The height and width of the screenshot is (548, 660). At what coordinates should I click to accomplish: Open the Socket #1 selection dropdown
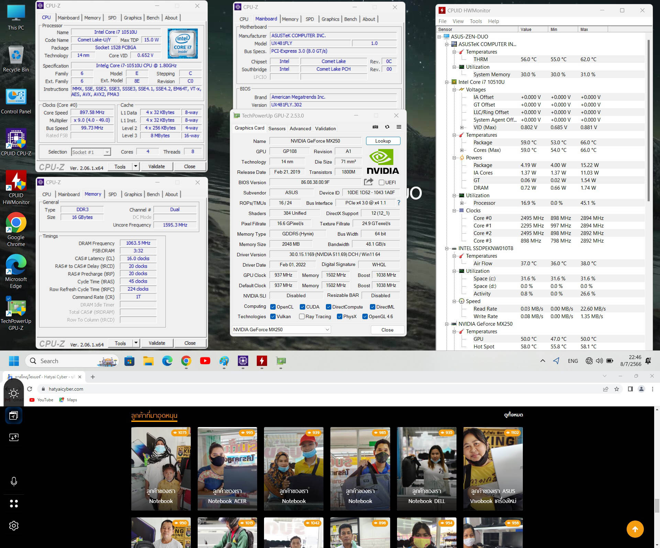(x=91, y=152)
